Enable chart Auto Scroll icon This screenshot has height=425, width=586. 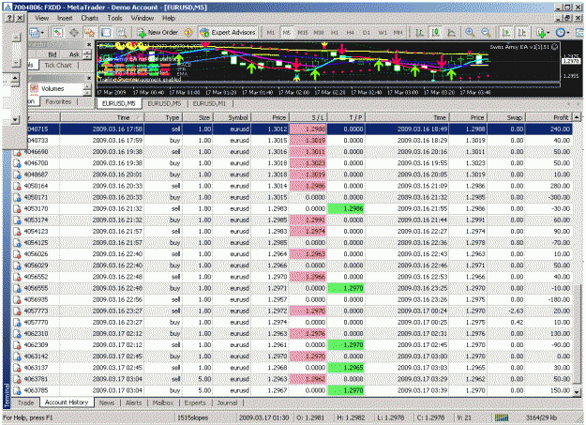point(506,33)
